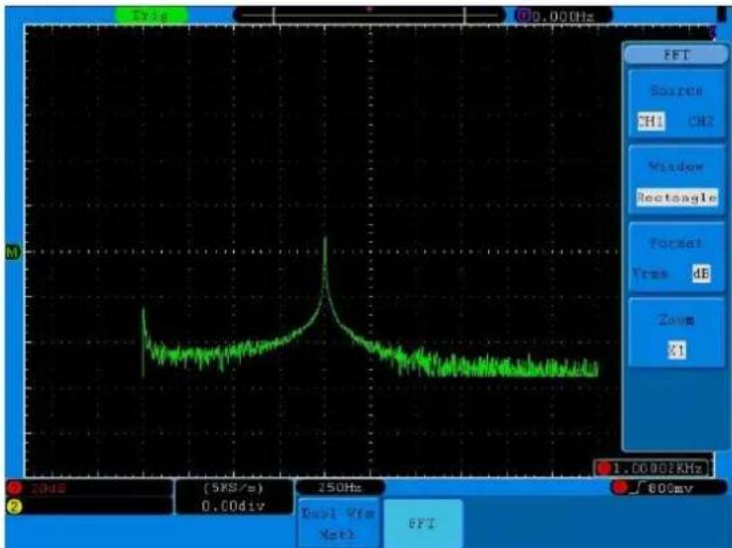Click the Source menu button
This screenshot has height=548, width=732.
tap(676, 104)
